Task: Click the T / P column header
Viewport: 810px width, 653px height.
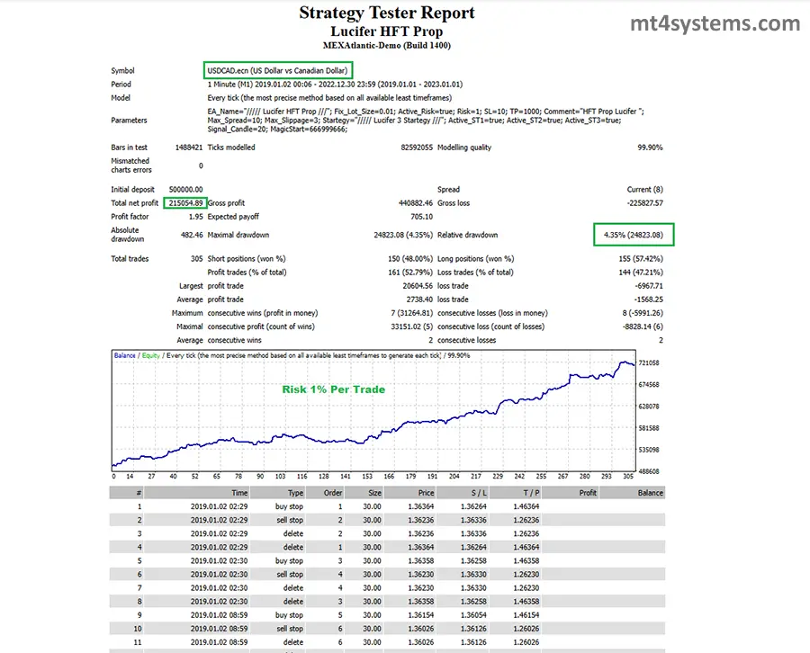Action: 530,493
